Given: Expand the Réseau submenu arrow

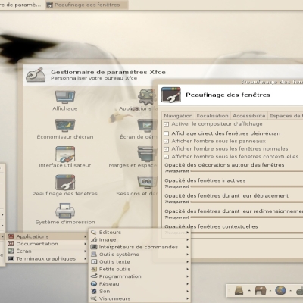Looking at the screenshot, I should tap(188, 284).
